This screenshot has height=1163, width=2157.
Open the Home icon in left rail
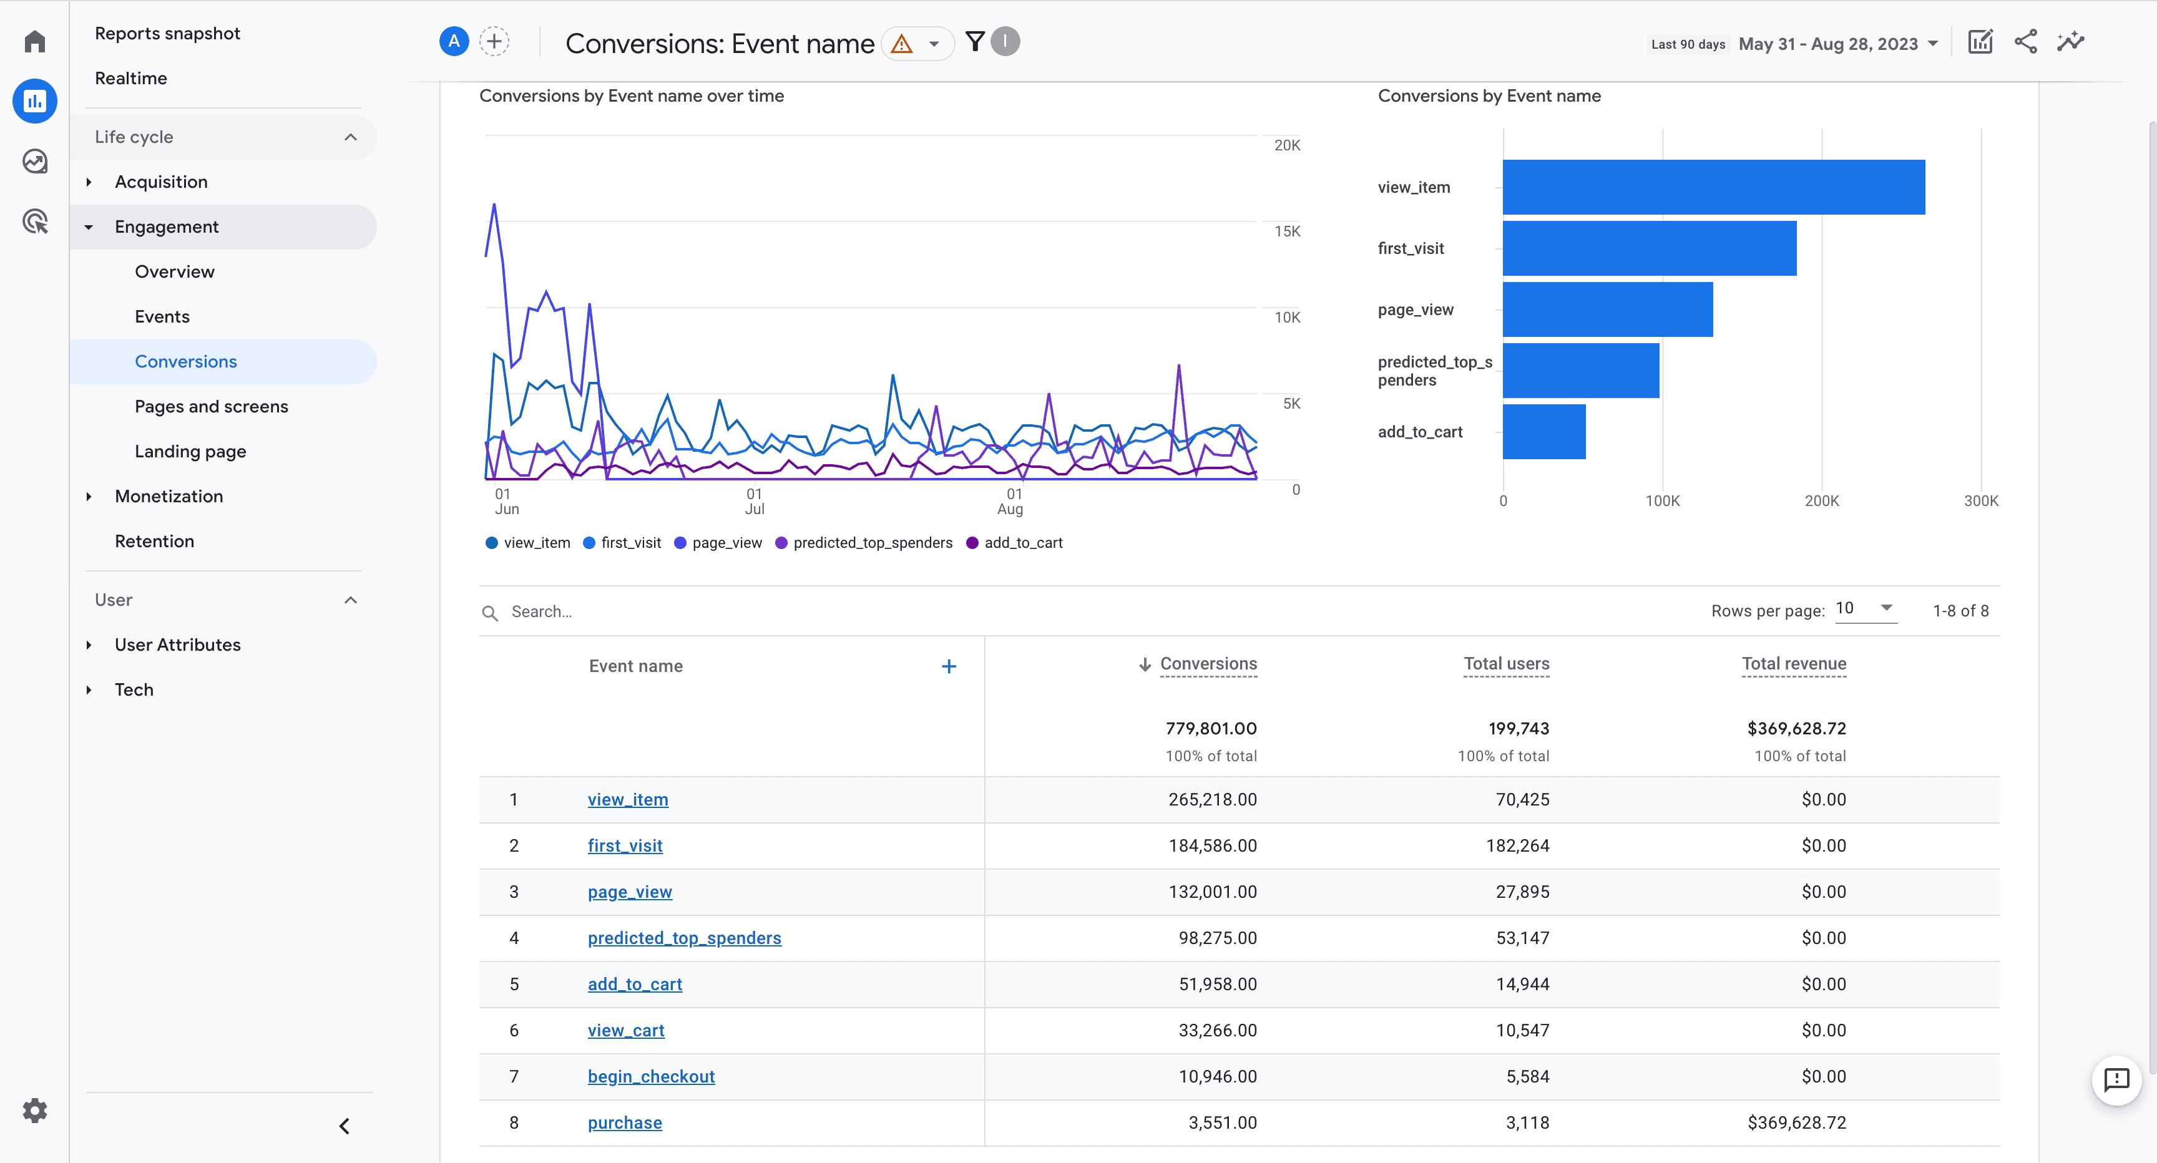(x=34, y=41)
